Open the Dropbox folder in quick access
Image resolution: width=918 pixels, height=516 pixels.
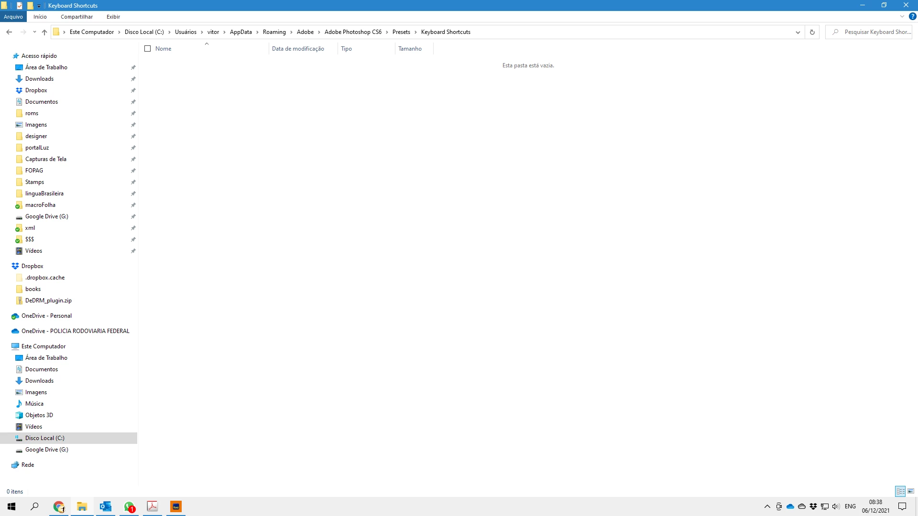36,90
